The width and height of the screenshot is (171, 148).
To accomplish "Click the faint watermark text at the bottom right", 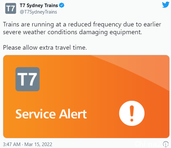I will [x=151, y=144].
